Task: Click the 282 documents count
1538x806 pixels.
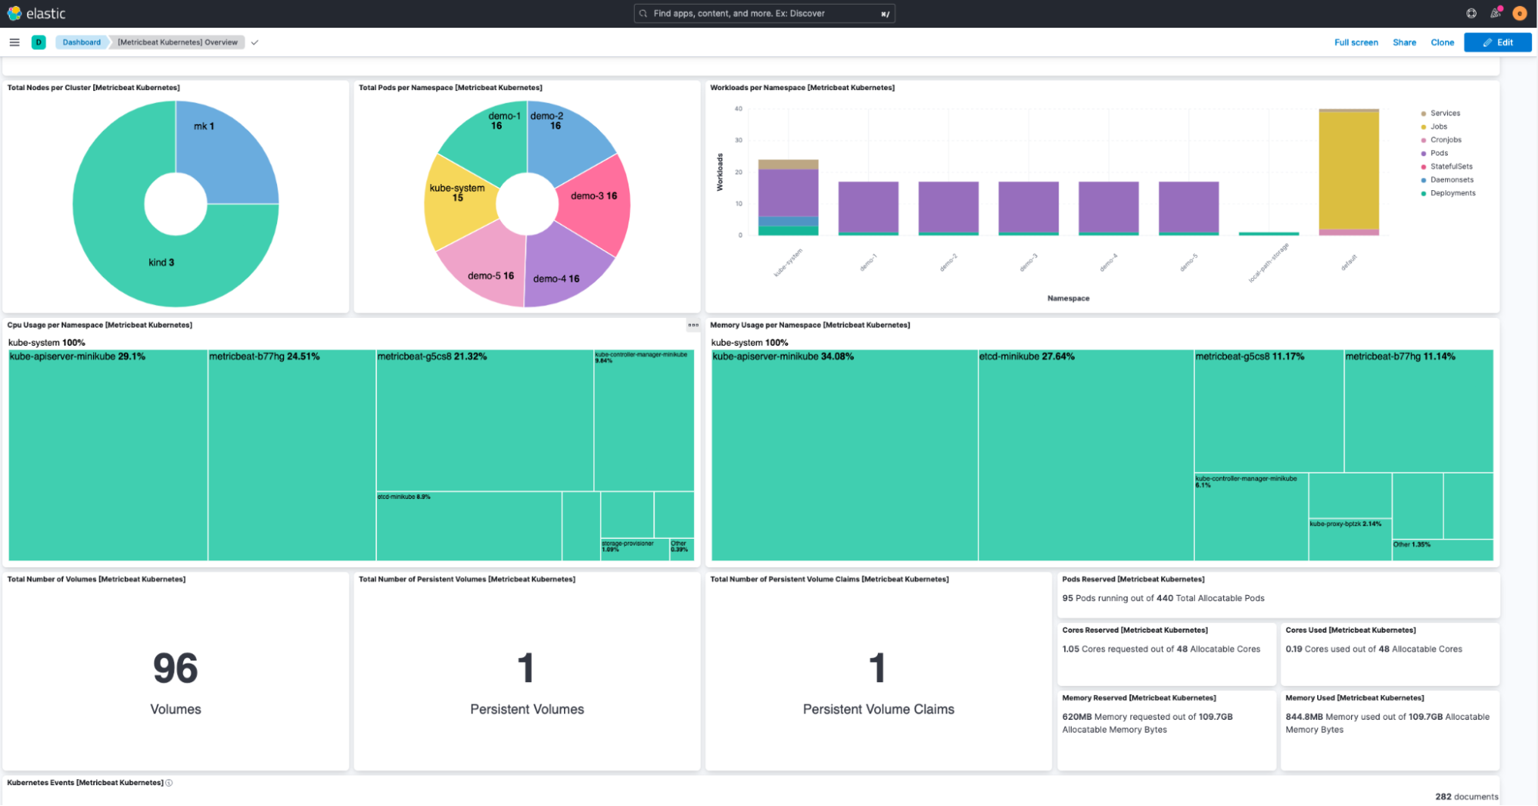Action: (1466, 797)
